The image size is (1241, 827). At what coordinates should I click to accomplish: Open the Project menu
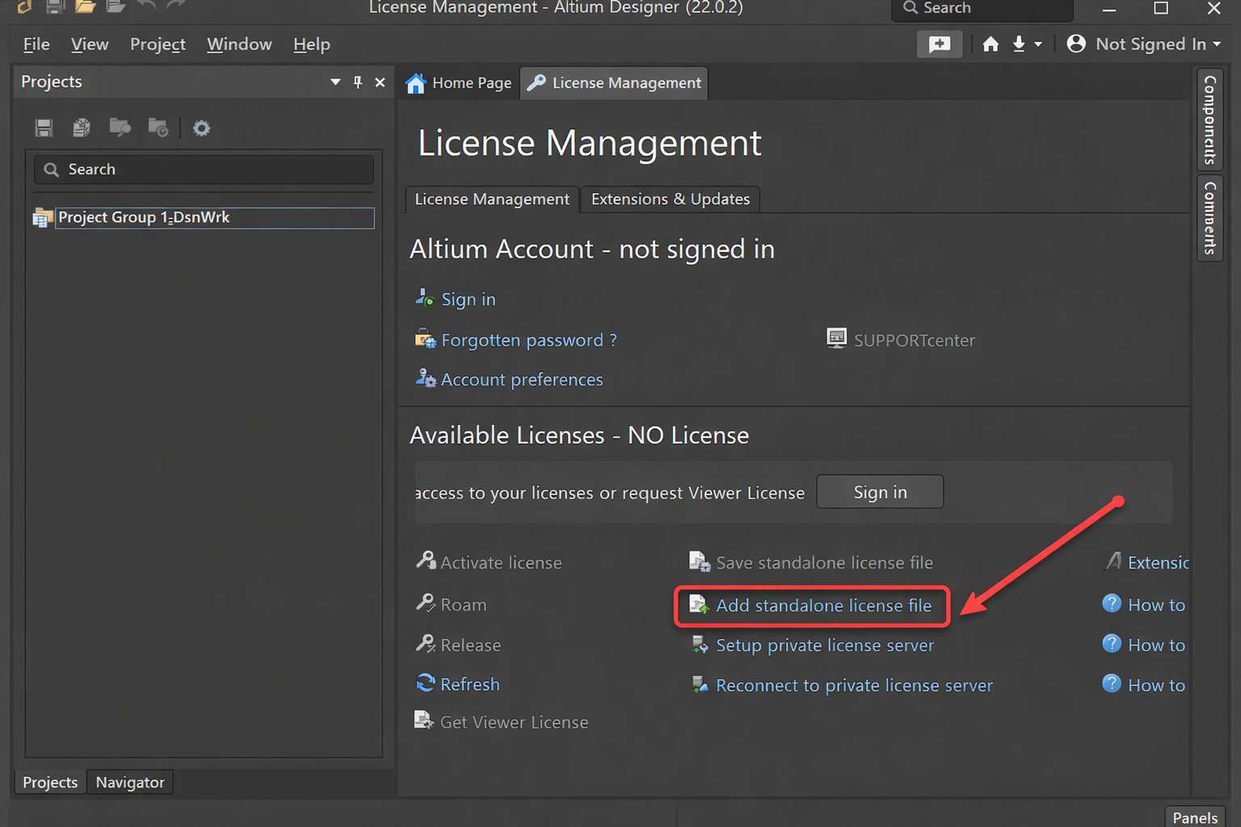(158, 44)
